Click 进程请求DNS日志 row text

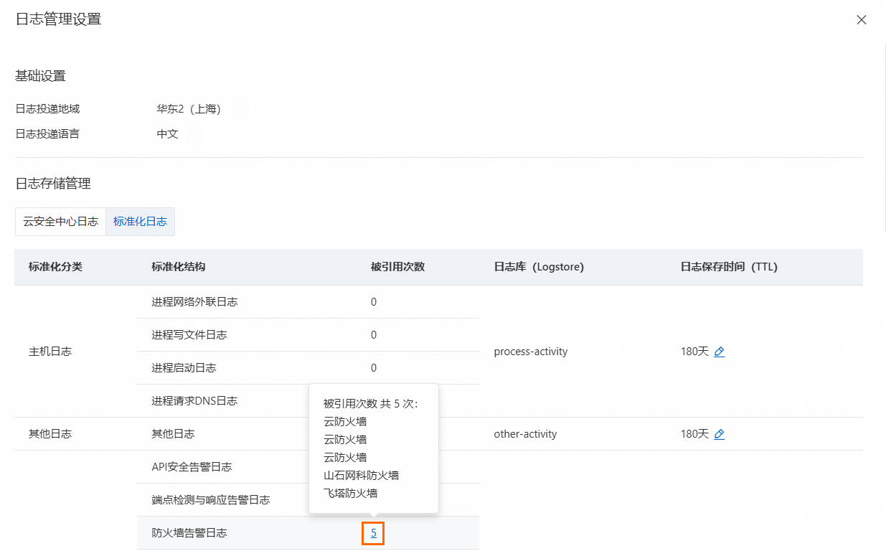194,401
